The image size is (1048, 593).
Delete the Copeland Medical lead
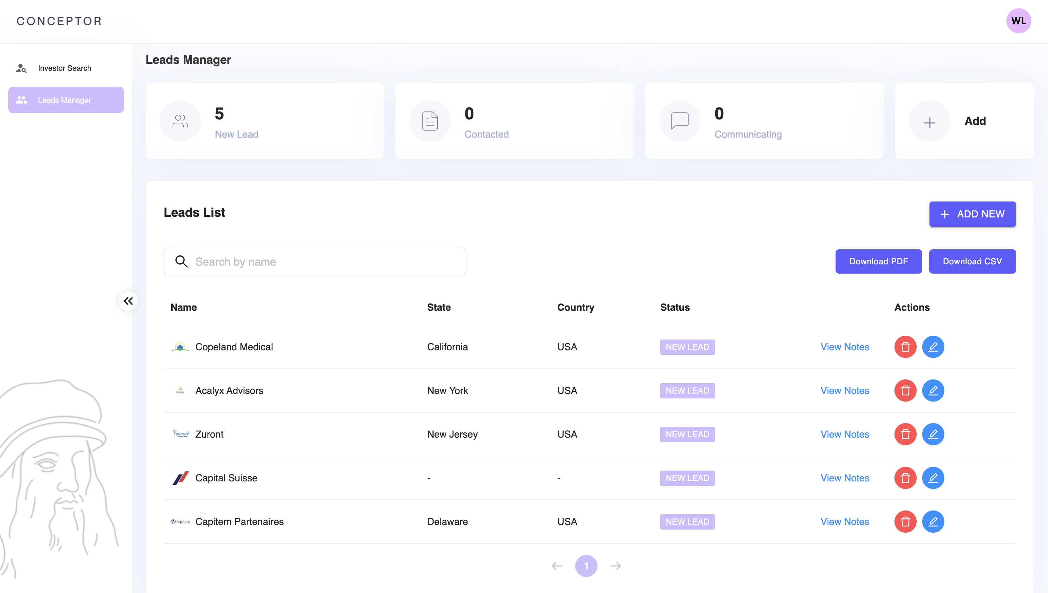coord(905,346)
